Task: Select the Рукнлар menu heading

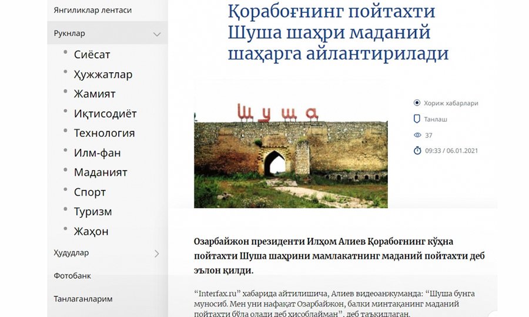Action: click(x=69, y=33)
